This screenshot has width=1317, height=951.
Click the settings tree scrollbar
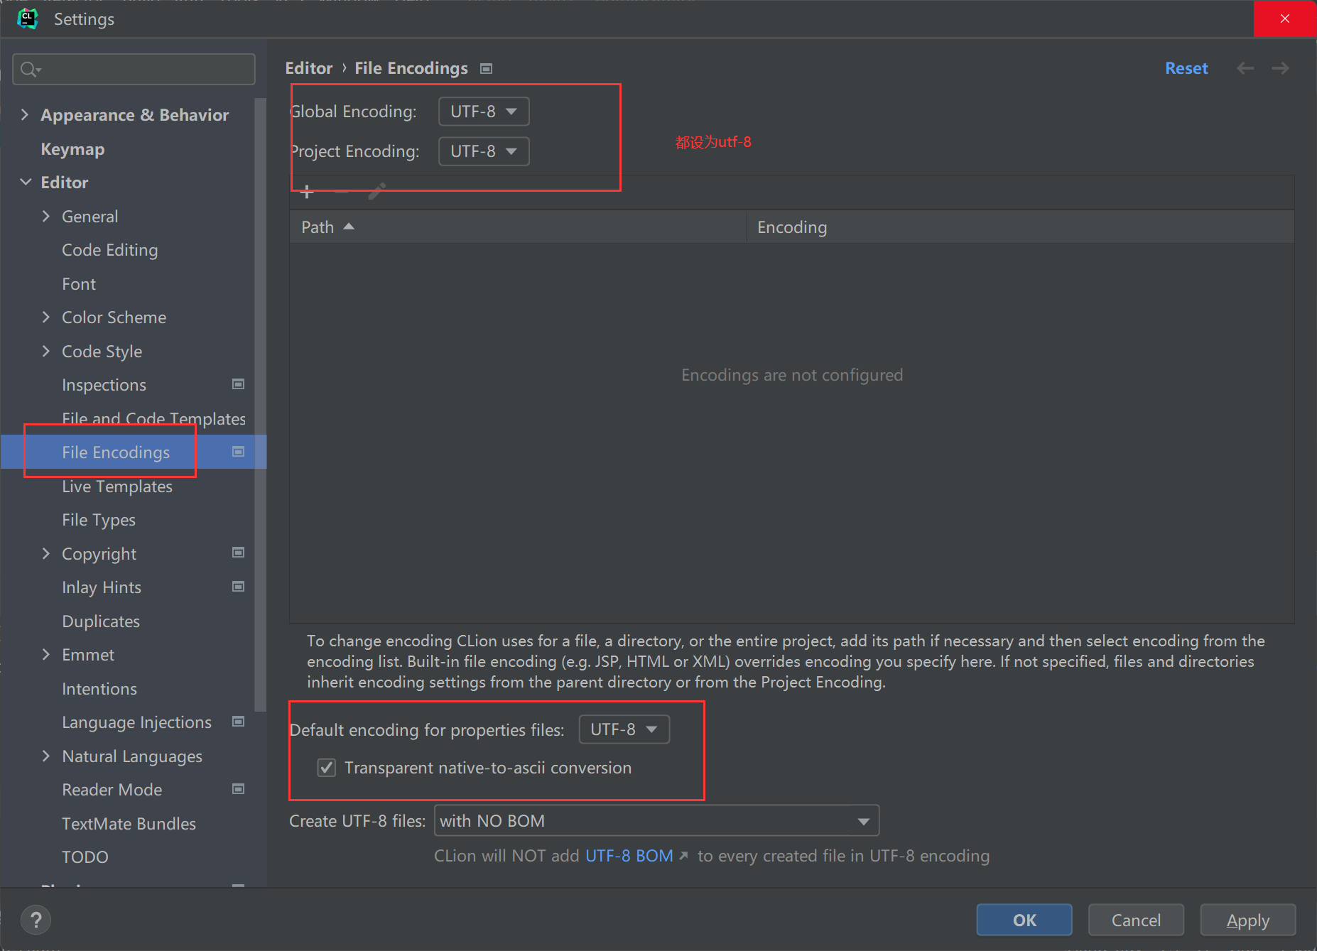(260, 405)
